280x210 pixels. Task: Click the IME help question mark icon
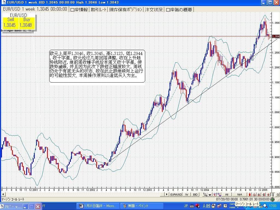tap(225, 206)
